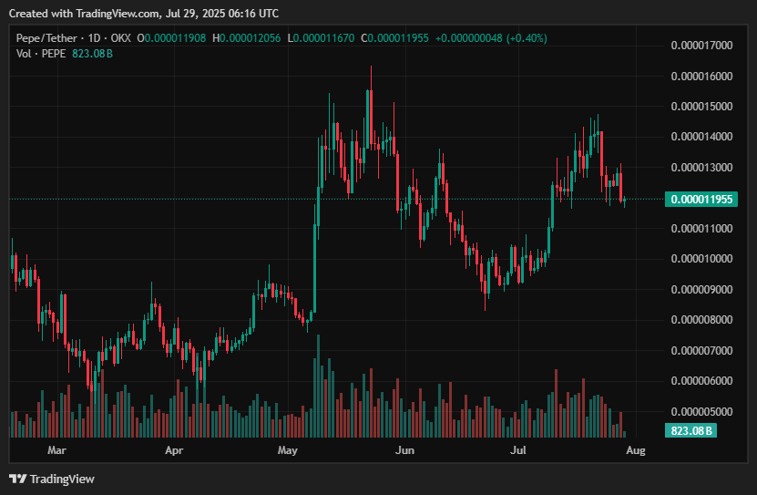
Task: Click the tallest green volume bar in May
Action: (318, 386)
